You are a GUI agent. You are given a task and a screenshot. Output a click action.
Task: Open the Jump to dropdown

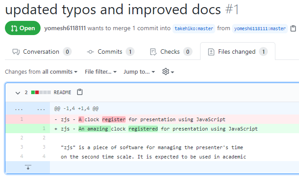139,72
